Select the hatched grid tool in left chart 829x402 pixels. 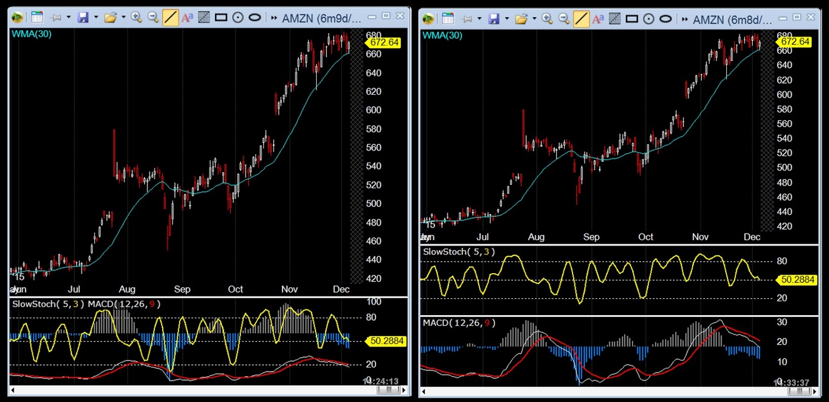tap(204, 18)
